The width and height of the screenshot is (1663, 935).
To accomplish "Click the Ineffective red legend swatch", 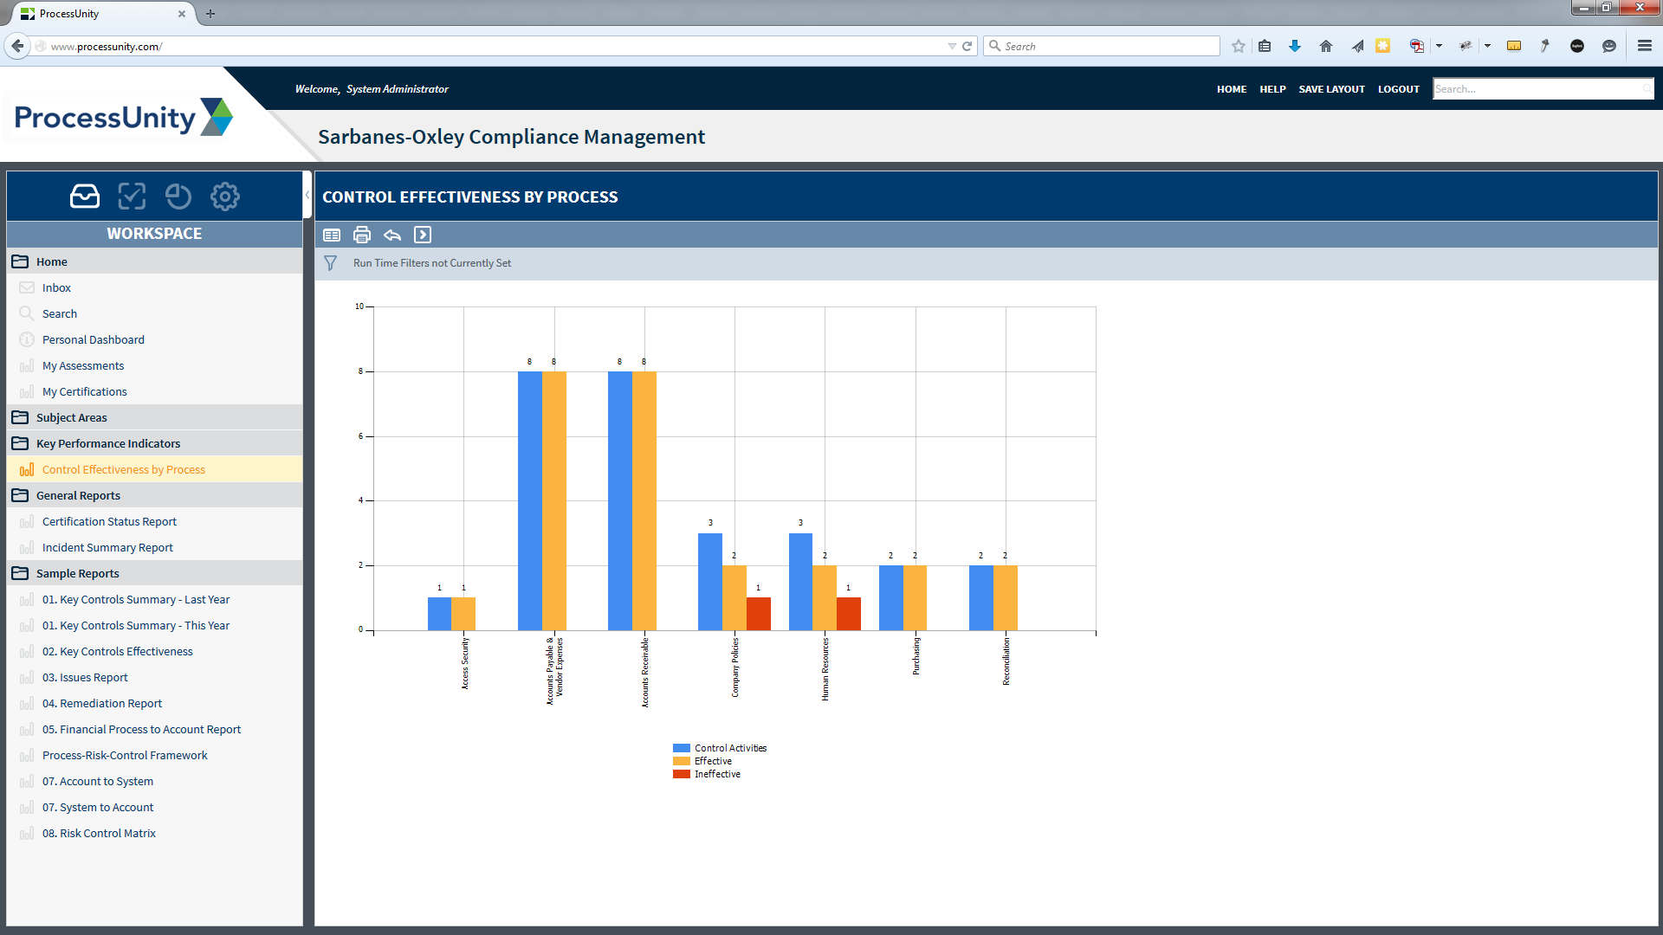I will [x=682, y=774].
